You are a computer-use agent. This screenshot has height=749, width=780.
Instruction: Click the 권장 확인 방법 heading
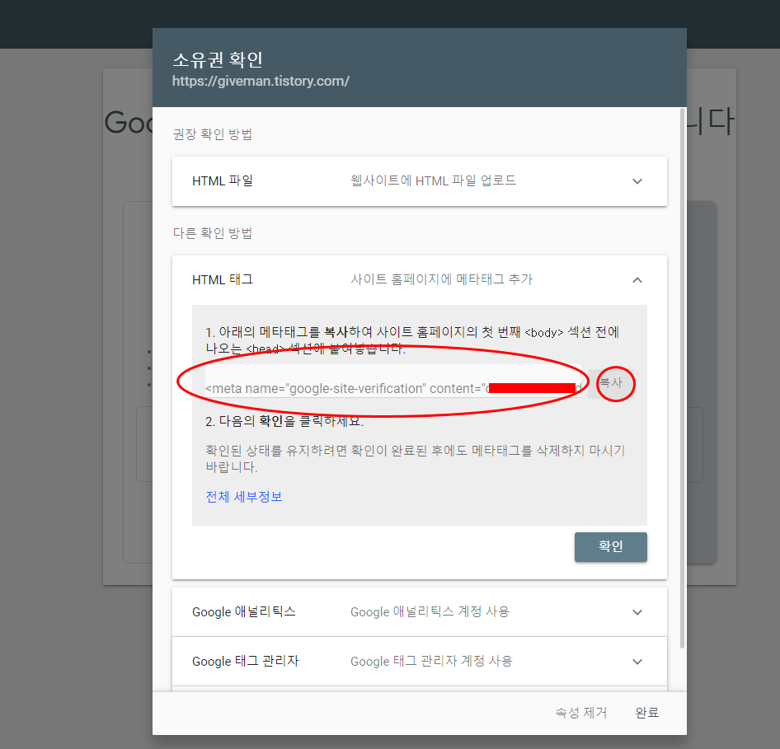tap(213, 134)
